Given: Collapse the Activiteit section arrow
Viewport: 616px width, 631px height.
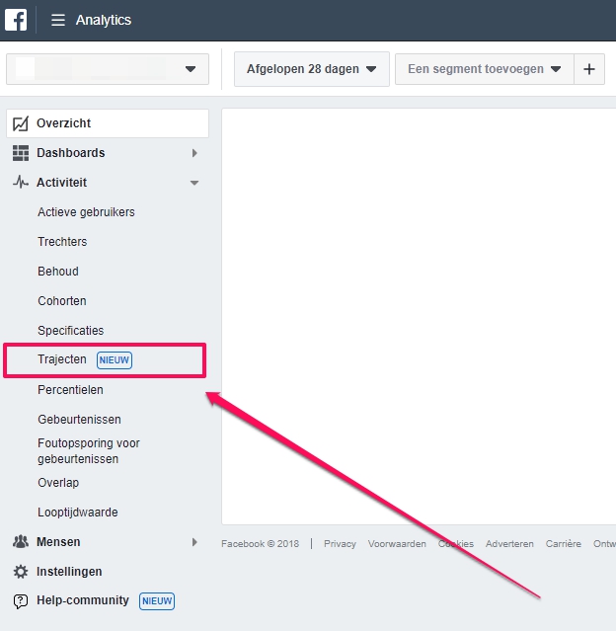Looking at the screenshot, I should (x=194, y=183).
